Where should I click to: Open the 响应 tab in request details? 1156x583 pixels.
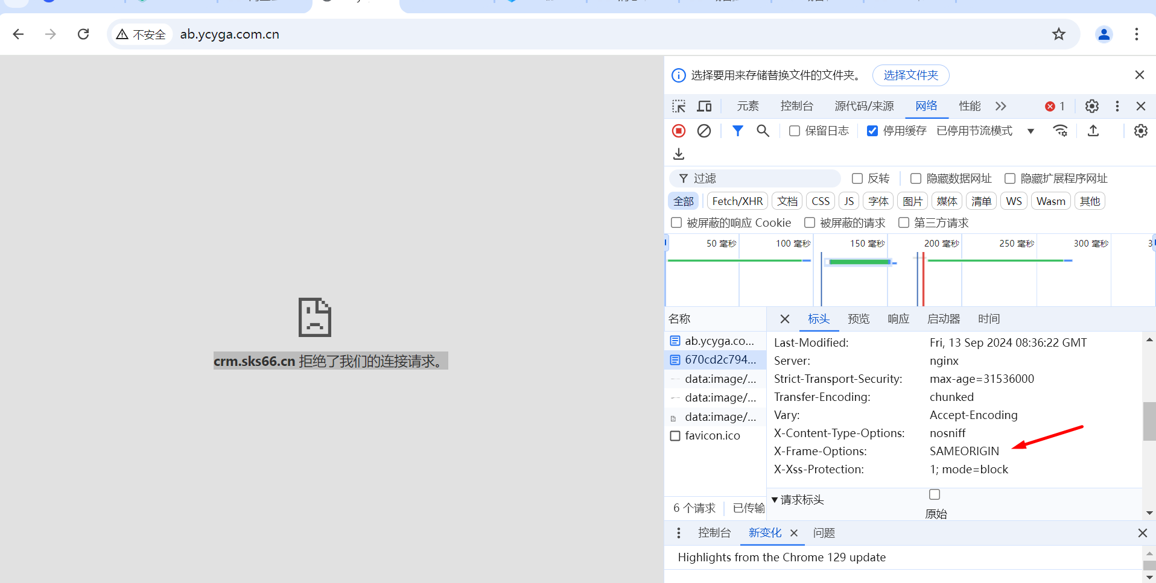coord(898,319)
